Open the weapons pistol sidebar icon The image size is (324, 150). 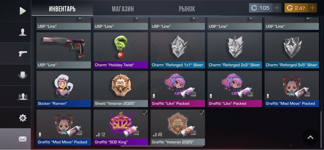(x=23, y=53)
